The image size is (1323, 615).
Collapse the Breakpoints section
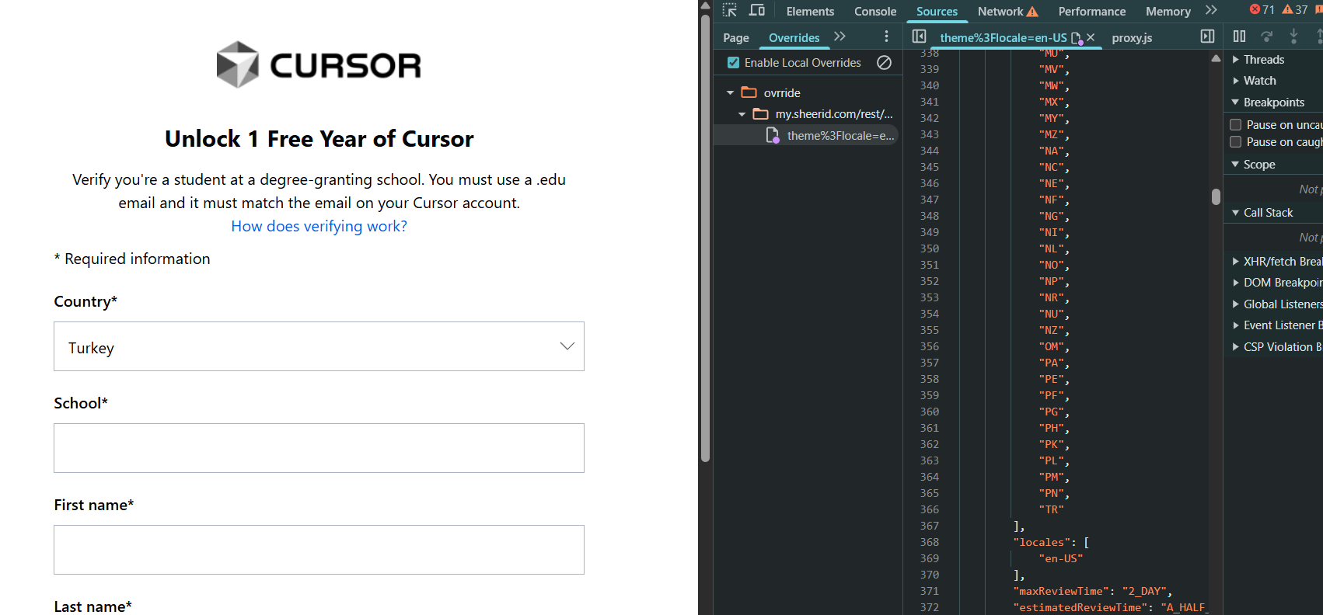[1235, 102]
